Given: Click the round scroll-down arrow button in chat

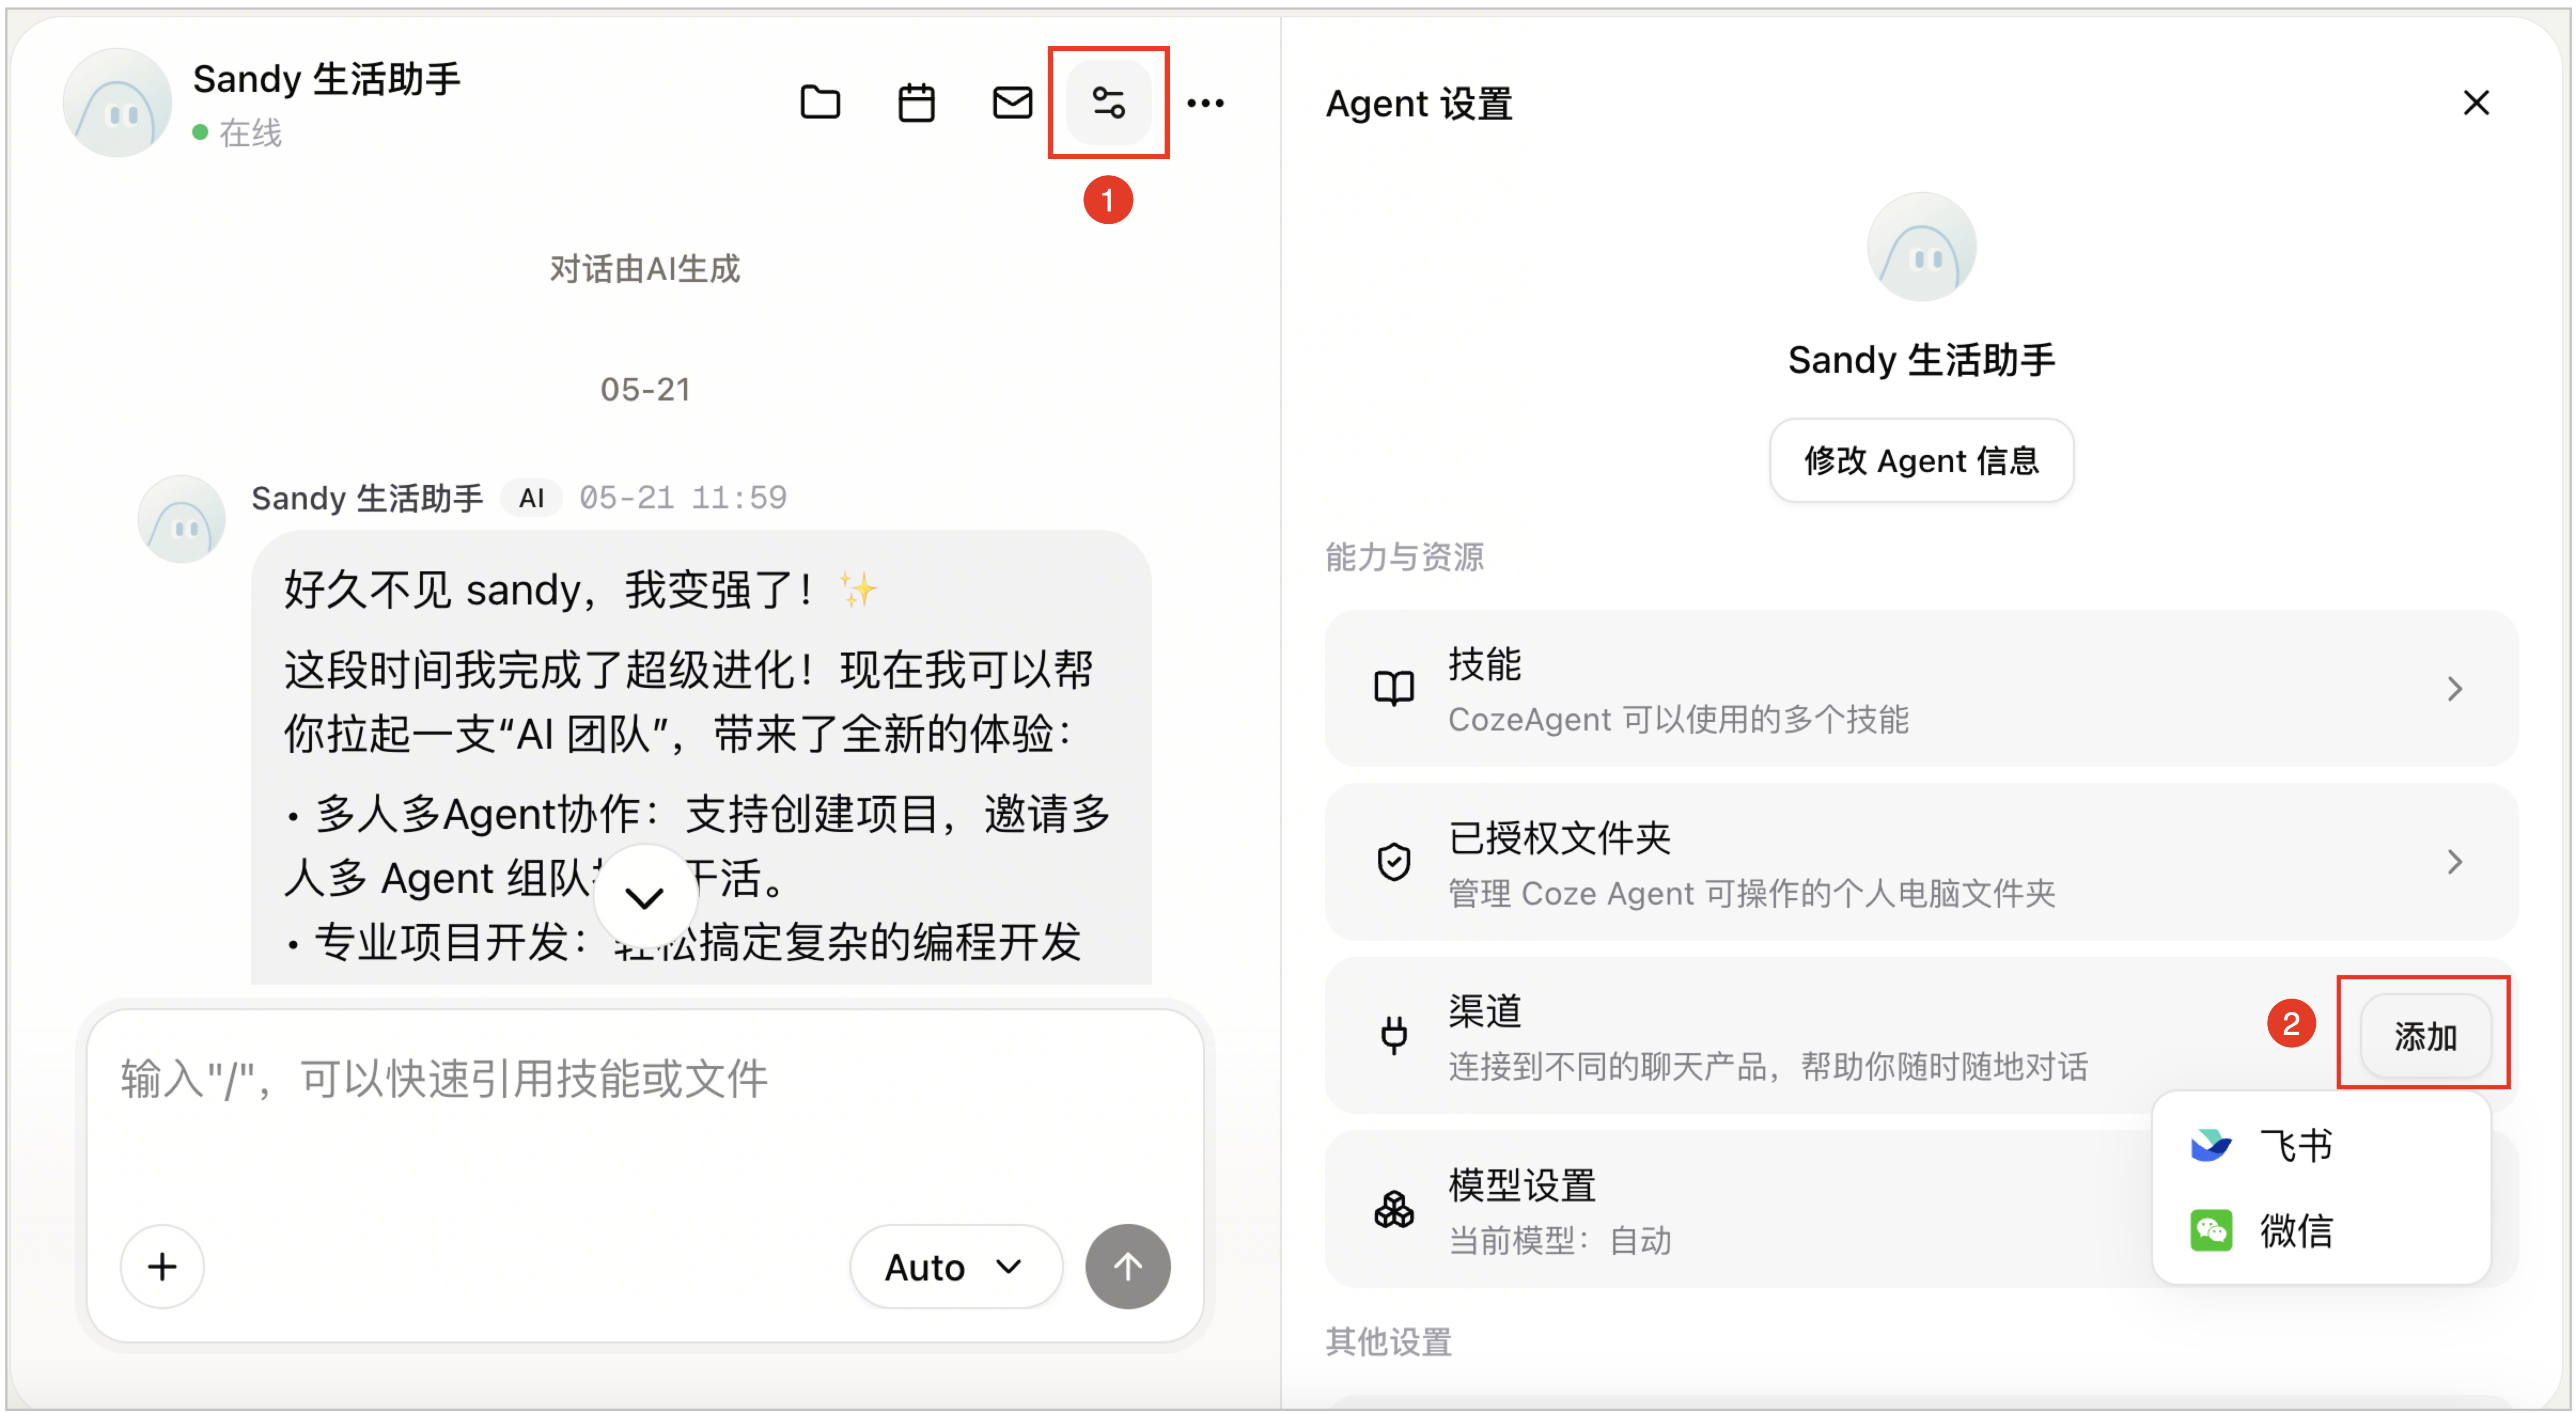Looking at the screenshot, I should click(x=644, y=897).
